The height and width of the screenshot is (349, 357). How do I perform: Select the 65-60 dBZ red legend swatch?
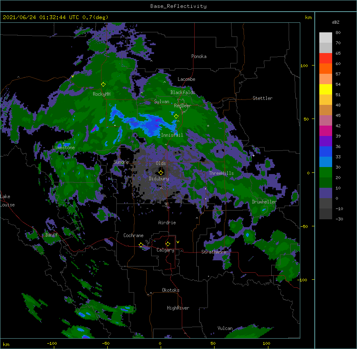point(326,58)
